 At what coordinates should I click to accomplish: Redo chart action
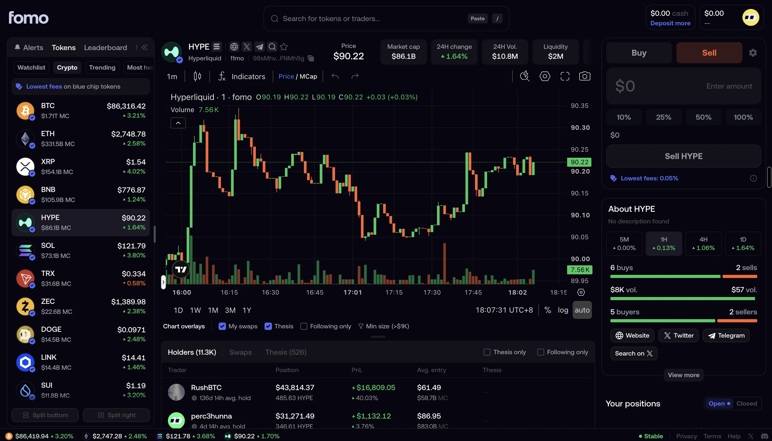coord(355,76)
